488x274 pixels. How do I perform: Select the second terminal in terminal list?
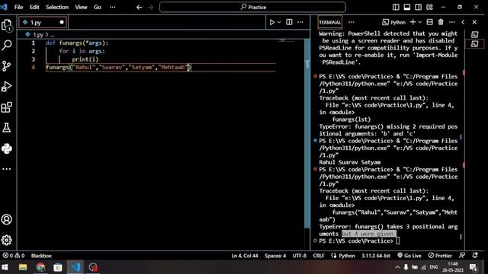click(x=474, y=44)
